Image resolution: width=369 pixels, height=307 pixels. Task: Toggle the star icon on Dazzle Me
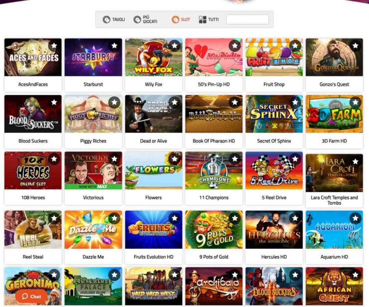(114, 218)
